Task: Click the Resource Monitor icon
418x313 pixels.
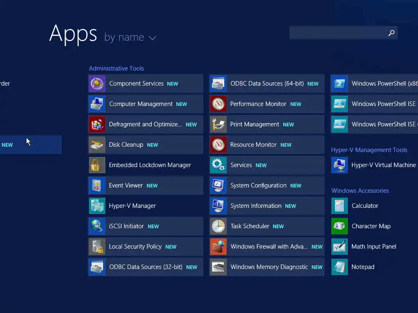Action: (x=218, y=145)
